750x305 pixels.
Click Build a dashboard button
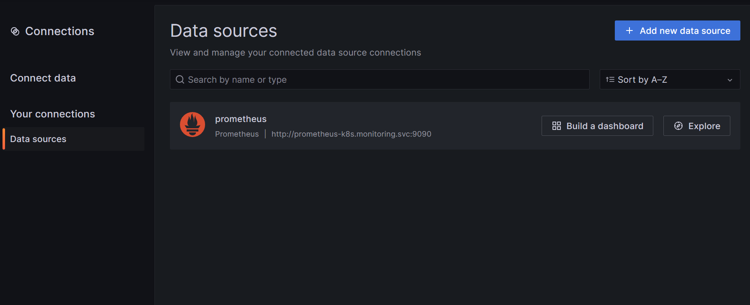(597, 126)
